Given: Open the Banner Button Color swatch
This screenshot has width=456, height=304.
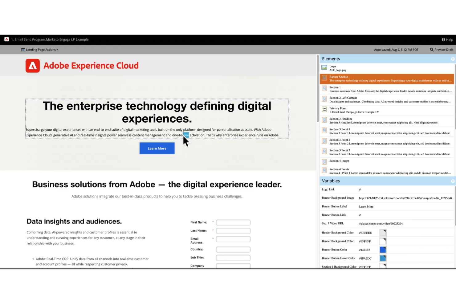Looking at the screenshot, I should pos(382,250).
